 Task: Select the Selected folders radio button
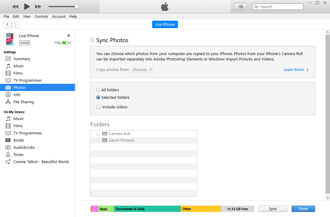(x=98, y=98)
